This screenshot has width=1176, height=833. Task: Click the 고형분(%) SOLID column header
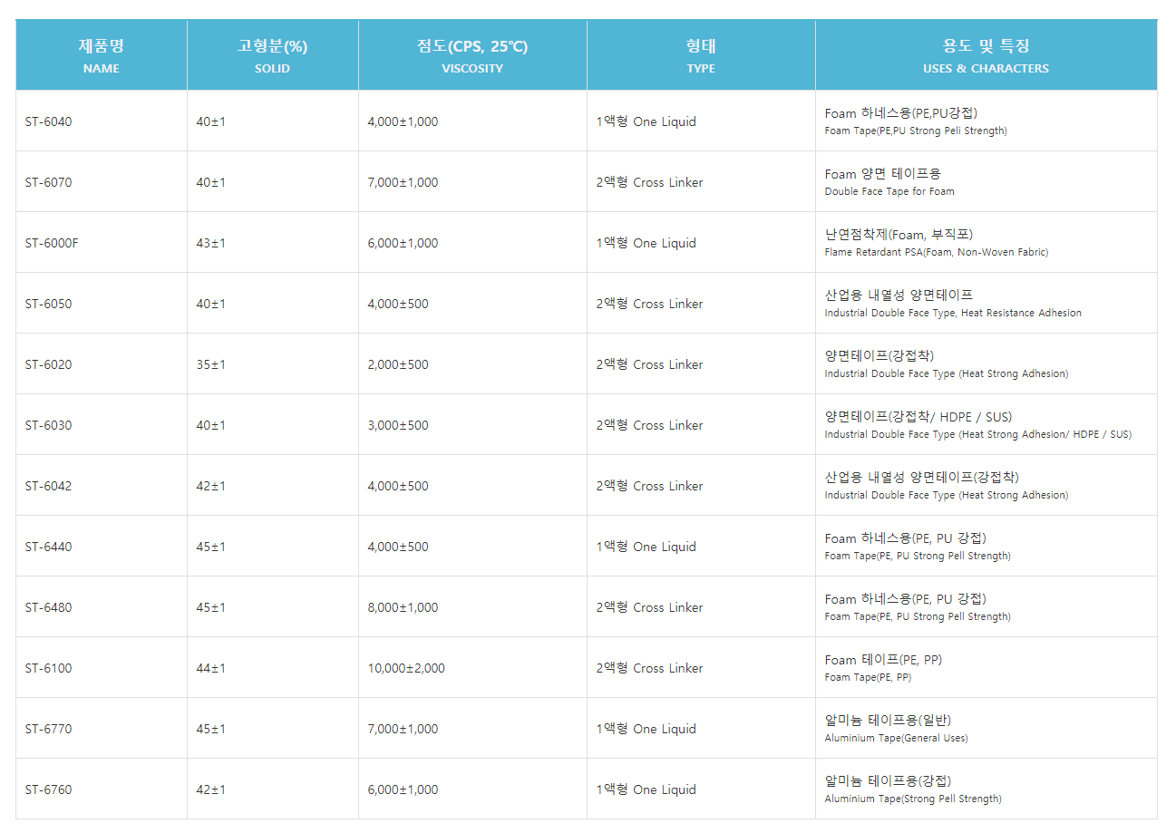pos(273,55)
